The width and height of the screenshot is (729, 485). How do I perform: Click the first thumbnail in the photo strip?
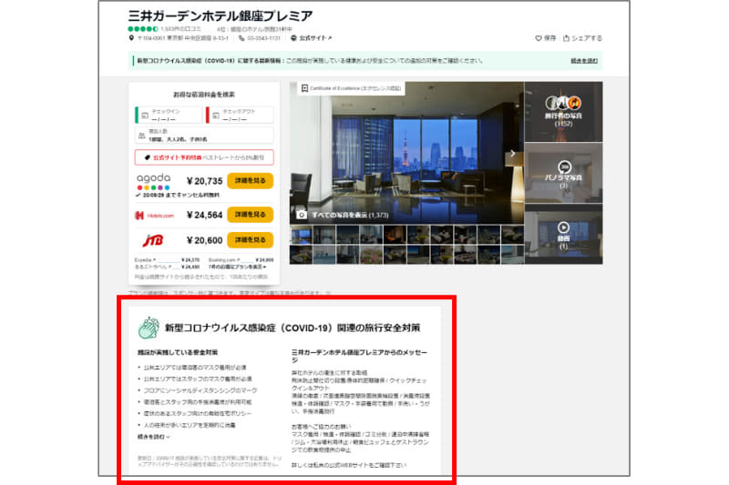[x=302, y=235]
